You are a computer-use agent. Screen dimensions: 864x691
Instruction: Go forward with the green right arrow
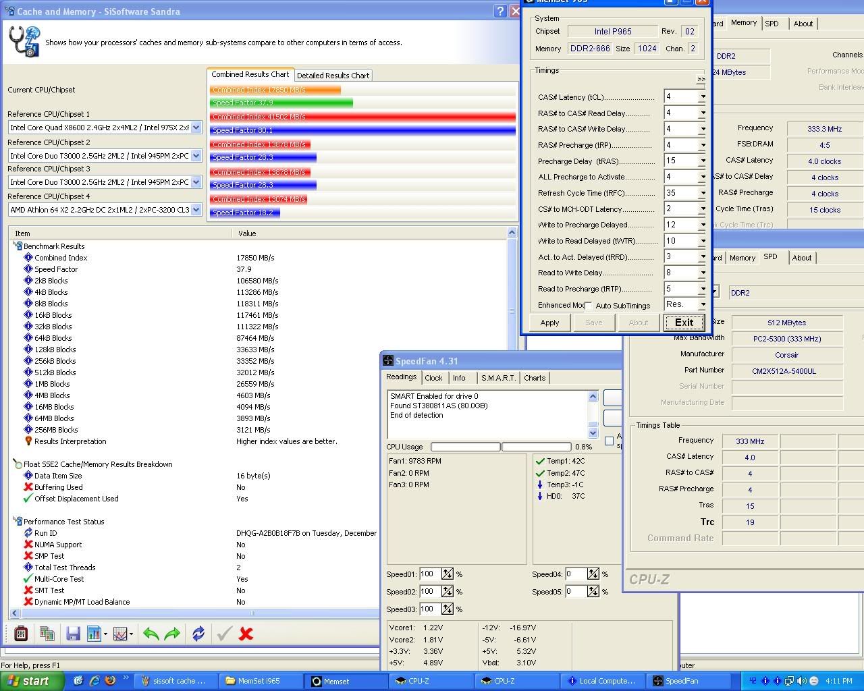172,634
